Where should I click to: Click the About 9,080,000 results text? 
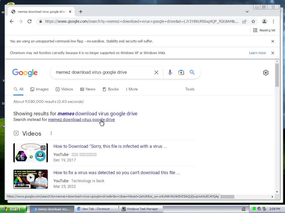48,102
